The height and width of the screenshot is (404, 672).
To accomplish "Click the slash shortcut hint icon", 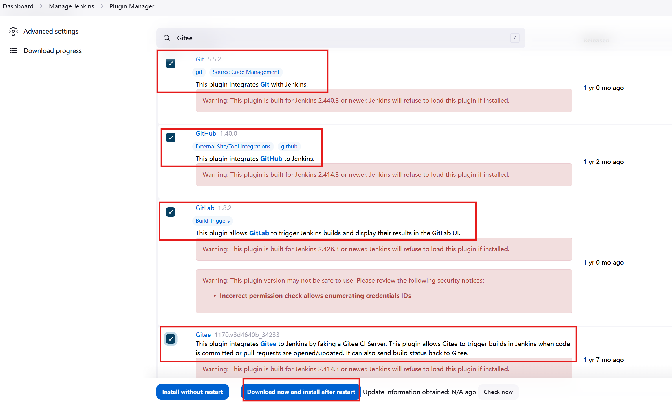I will pyautogui.click(x=514, y=38).
